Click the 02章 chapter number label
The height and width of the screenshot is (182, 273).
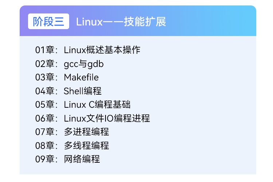tap(45, 64)
